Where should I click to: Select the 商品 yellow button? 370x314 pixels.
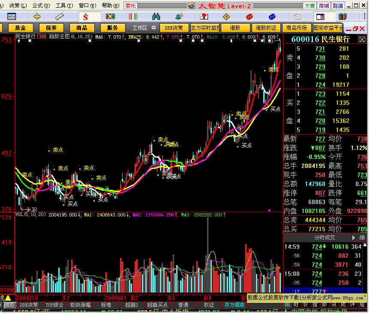[x=82, y=28]
